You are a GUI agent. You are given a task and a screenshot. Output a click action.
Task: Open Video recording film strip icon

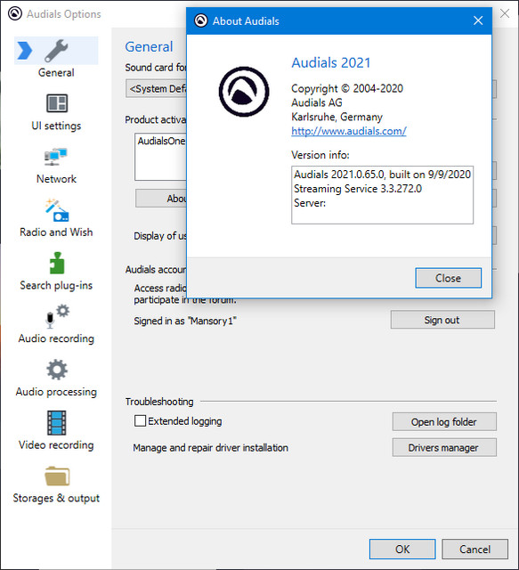pos(57,423)
